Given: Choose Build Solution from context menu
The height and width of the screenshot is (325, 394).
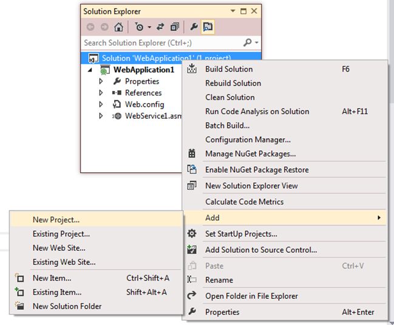Looking at the screenshot, I should tap(285, 69).
